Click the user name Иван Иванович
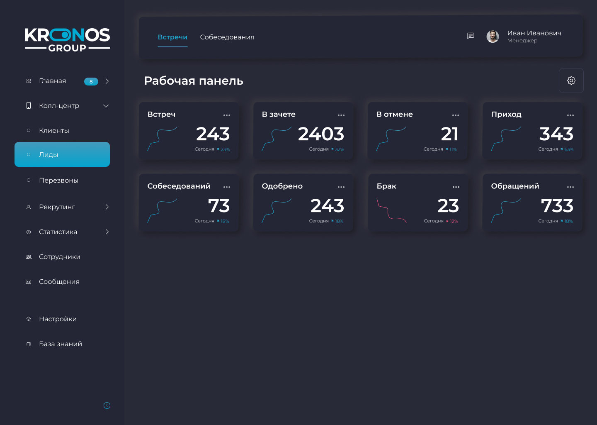Image resolution: width=597 pixels, height=425 pixels. tap(534, 33)
